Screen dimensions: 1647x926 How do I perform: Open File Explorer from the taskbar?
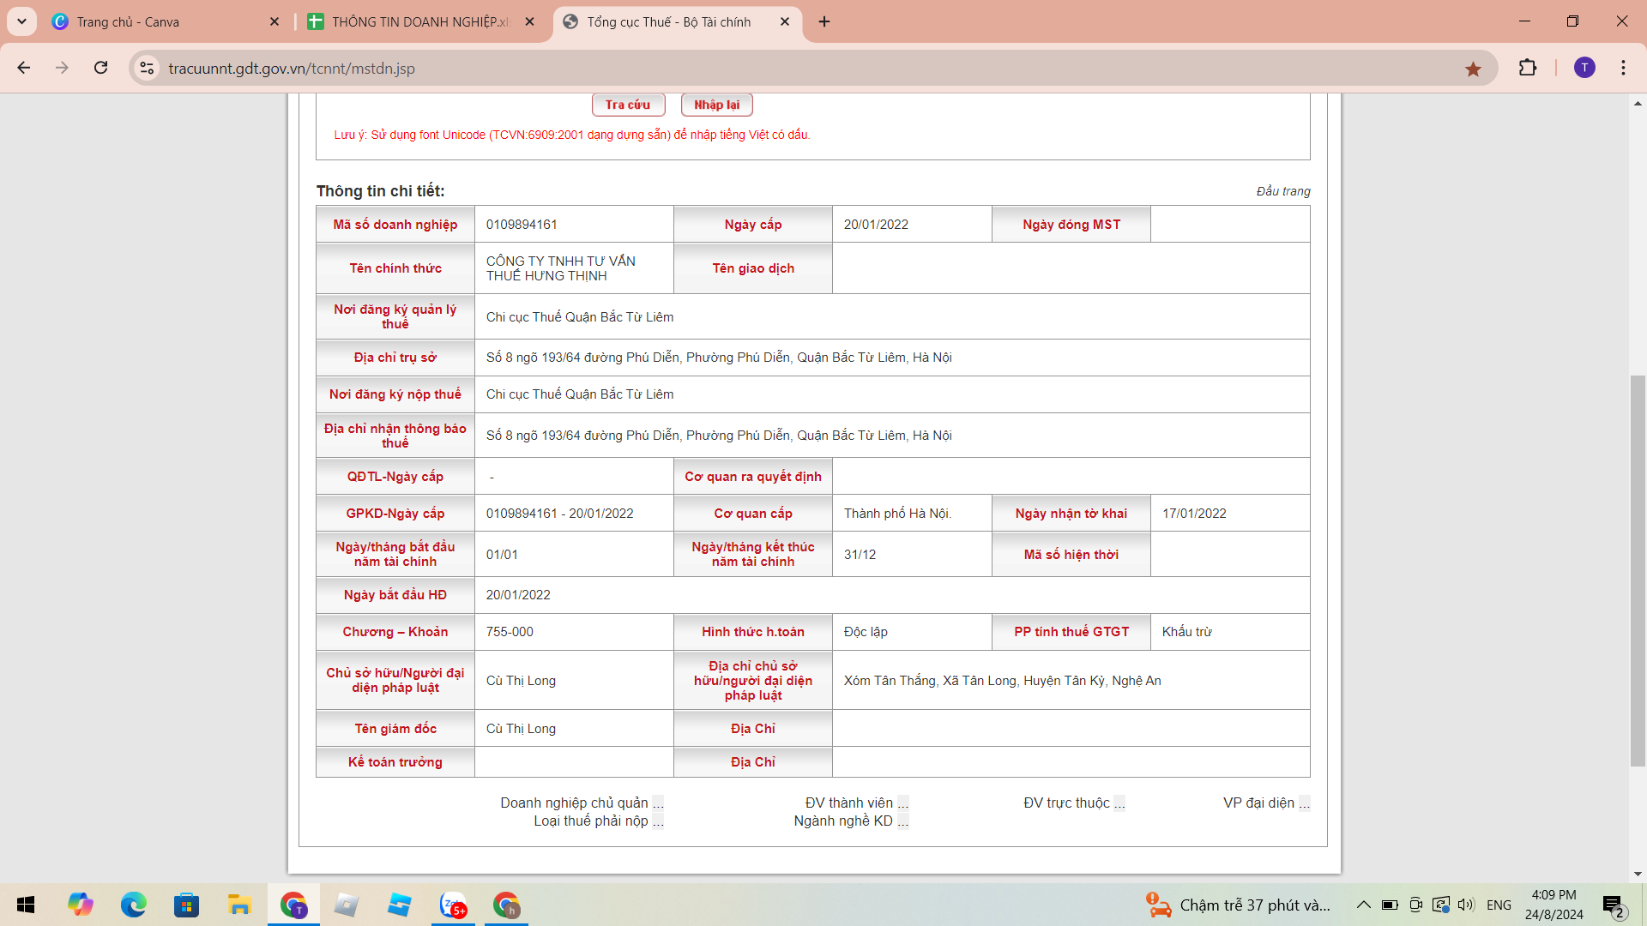click(x=239, y=905)
